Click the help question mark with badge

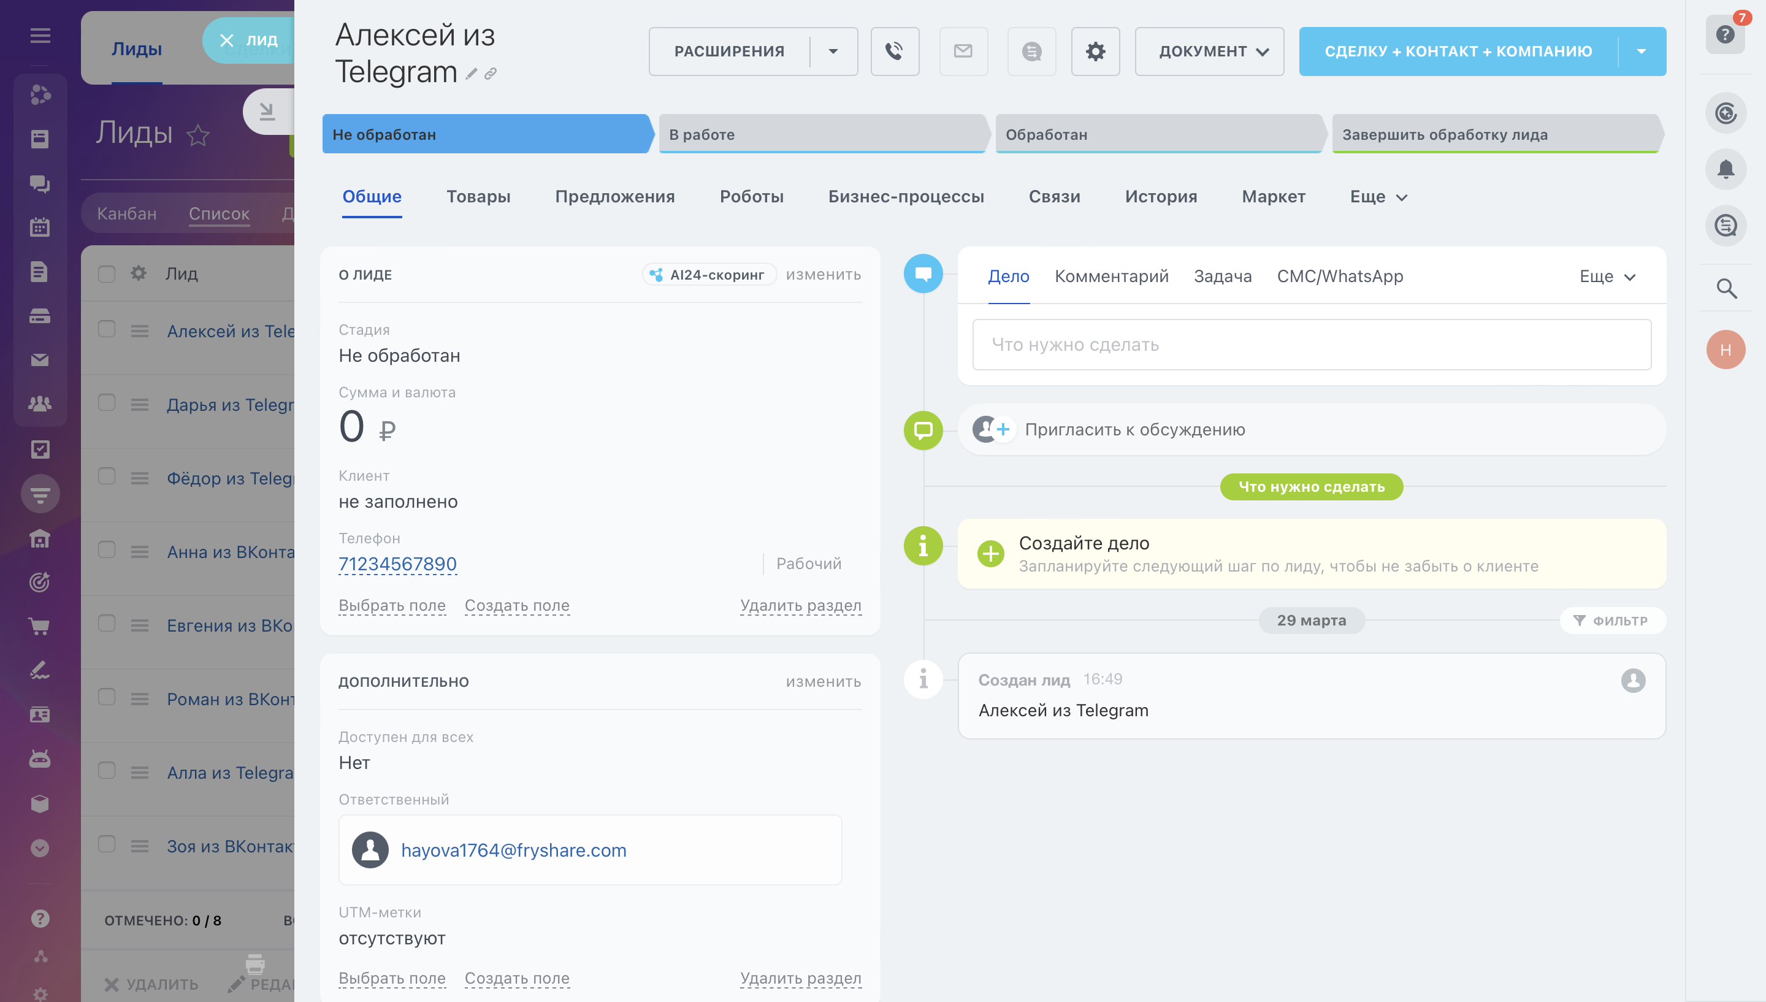pyautogui.click(x=1725, y=34)
